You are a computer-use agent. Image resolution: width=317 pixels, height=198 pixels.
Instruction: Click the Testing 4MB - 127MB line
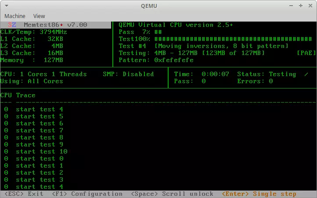[192, 53]
